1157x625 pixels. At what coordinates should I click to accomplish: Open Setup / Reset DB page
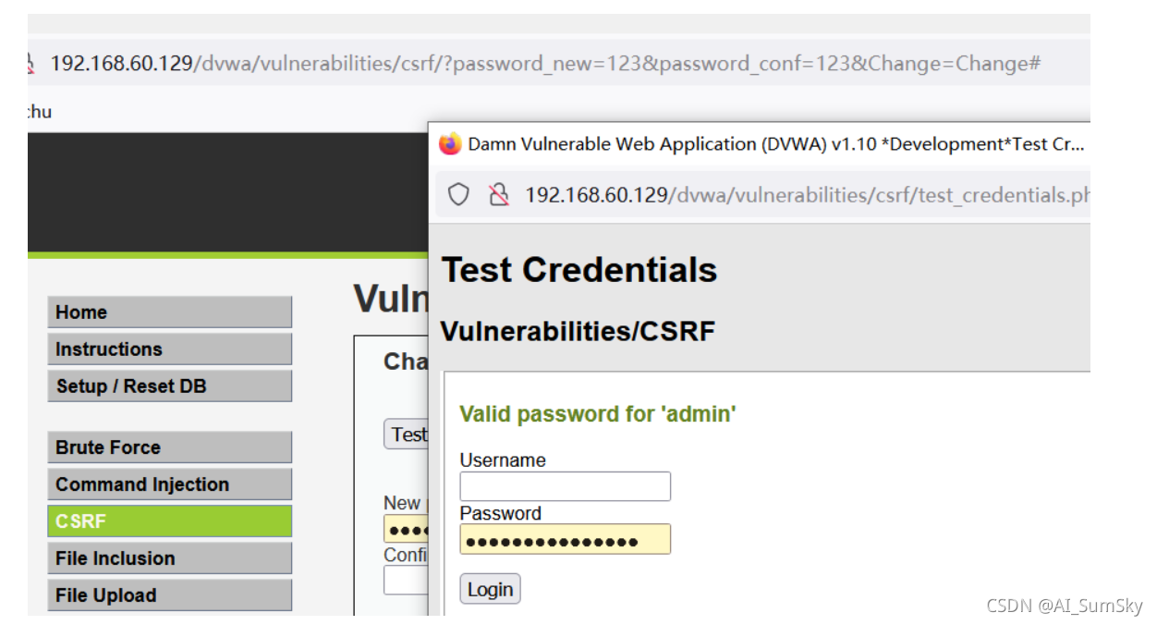click(170, 386)
